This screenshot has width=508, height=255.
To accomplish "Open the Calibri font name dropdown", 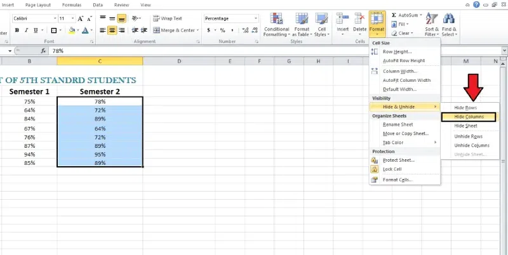I will 55,19.
